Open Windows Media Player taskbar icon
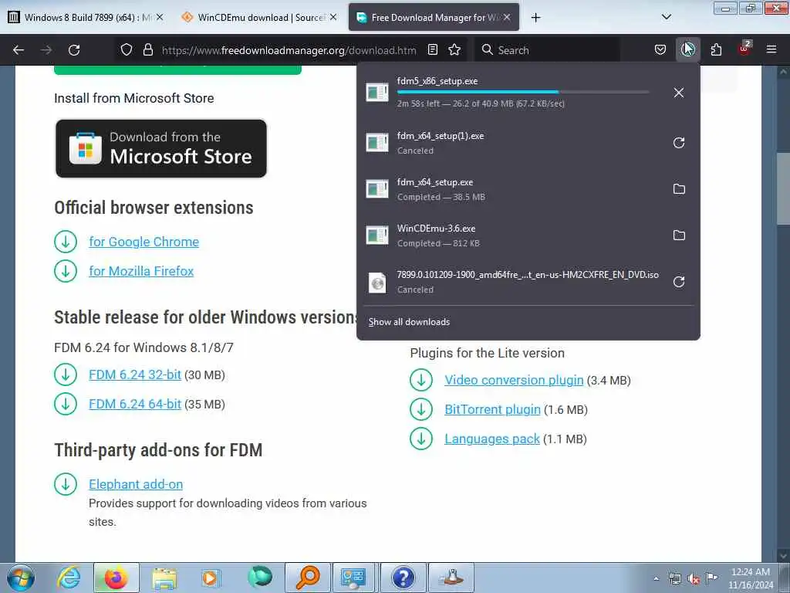 click(x=210, y=578)
